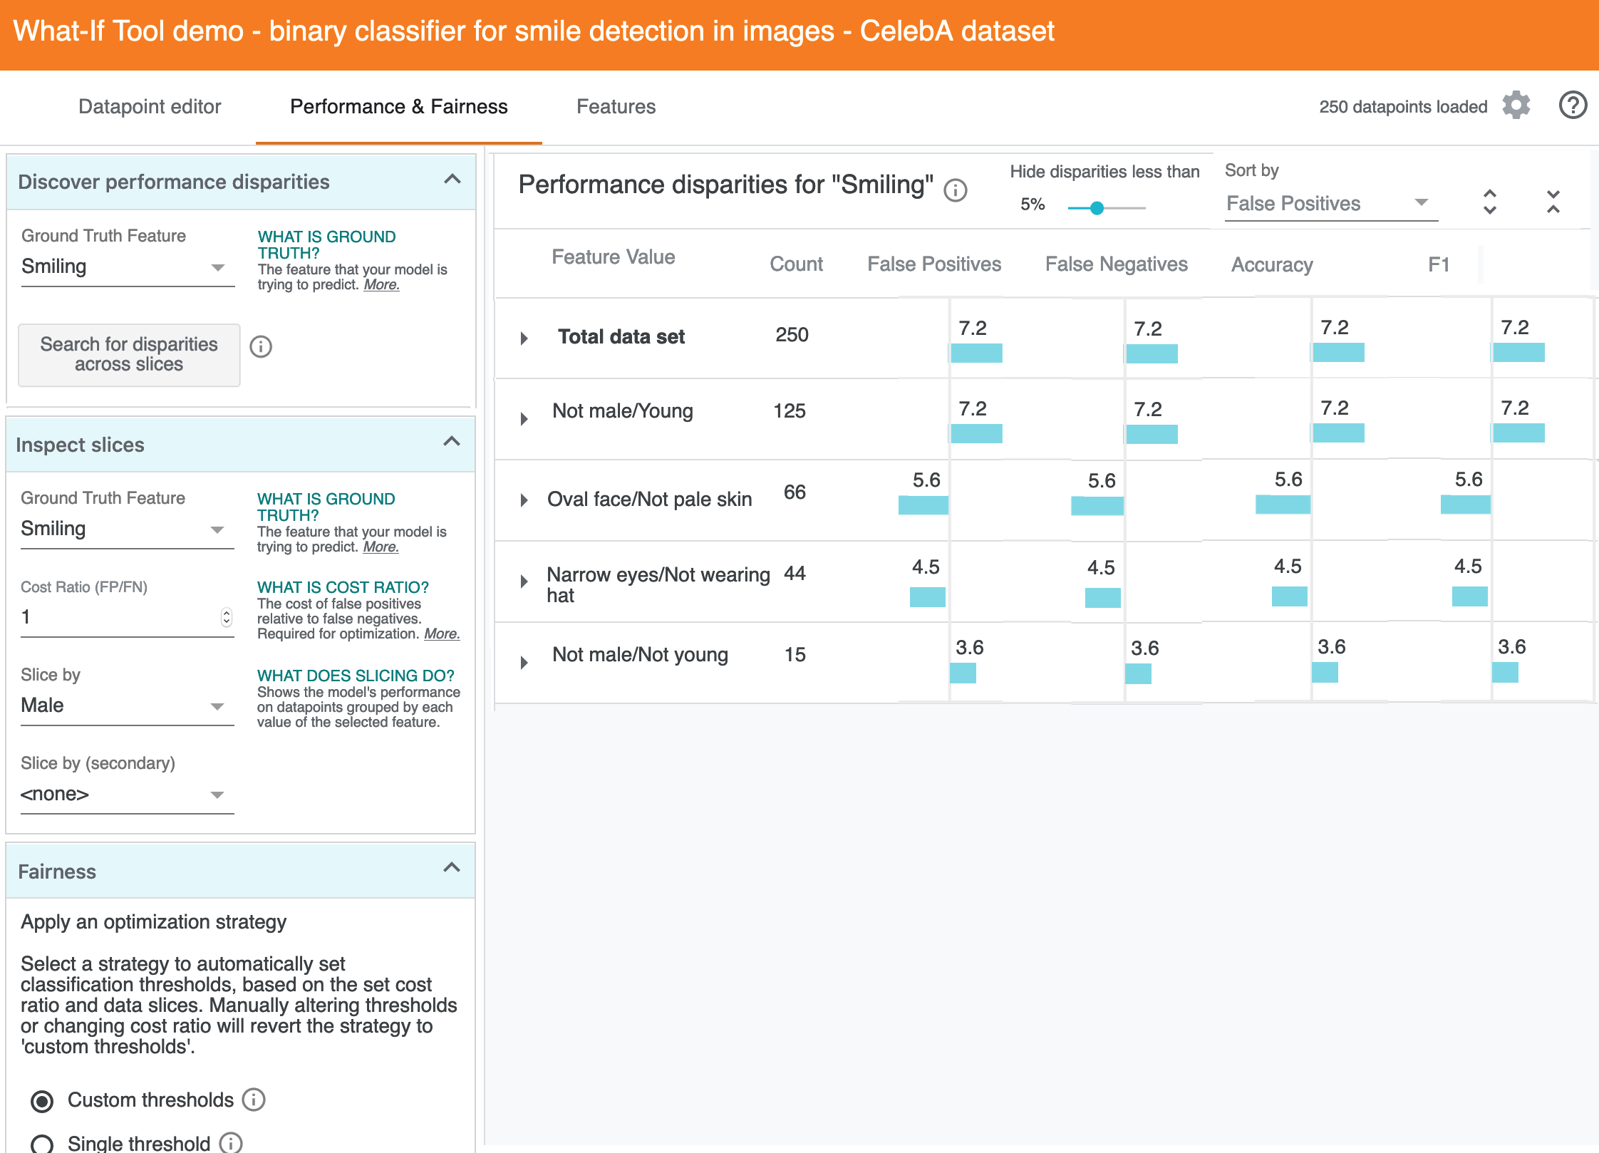Open the Slice by Male dropdown
1599x1153 pixels.
coord(127,705)
